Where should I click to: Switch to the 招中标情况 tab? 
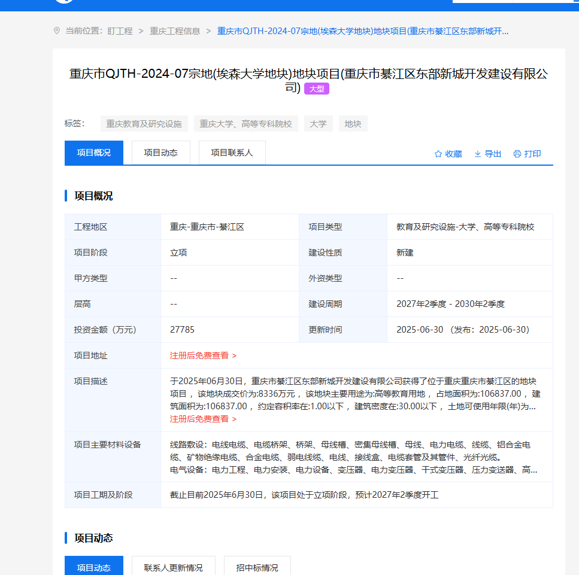click(257, 567)
